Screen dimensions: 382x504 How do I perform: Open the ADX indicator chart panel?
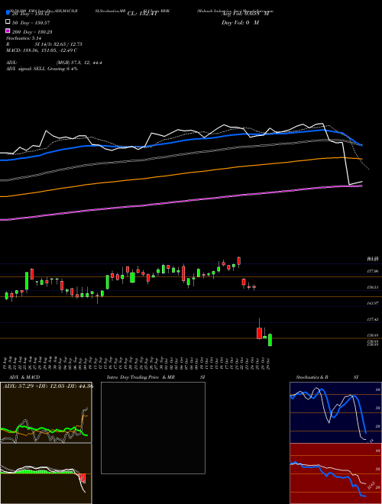coord(46,412)
